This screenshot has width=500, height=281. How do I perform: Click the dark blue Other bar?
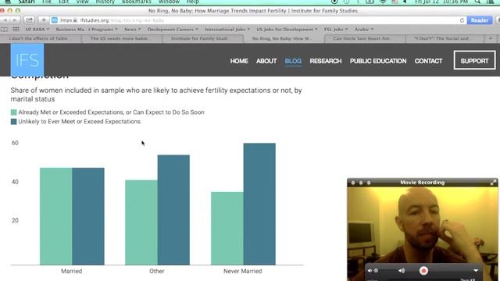point(173,210)
